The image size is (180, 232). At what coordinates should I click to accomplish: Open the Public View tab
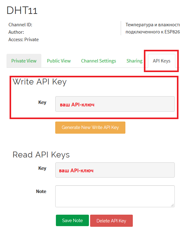59,61
